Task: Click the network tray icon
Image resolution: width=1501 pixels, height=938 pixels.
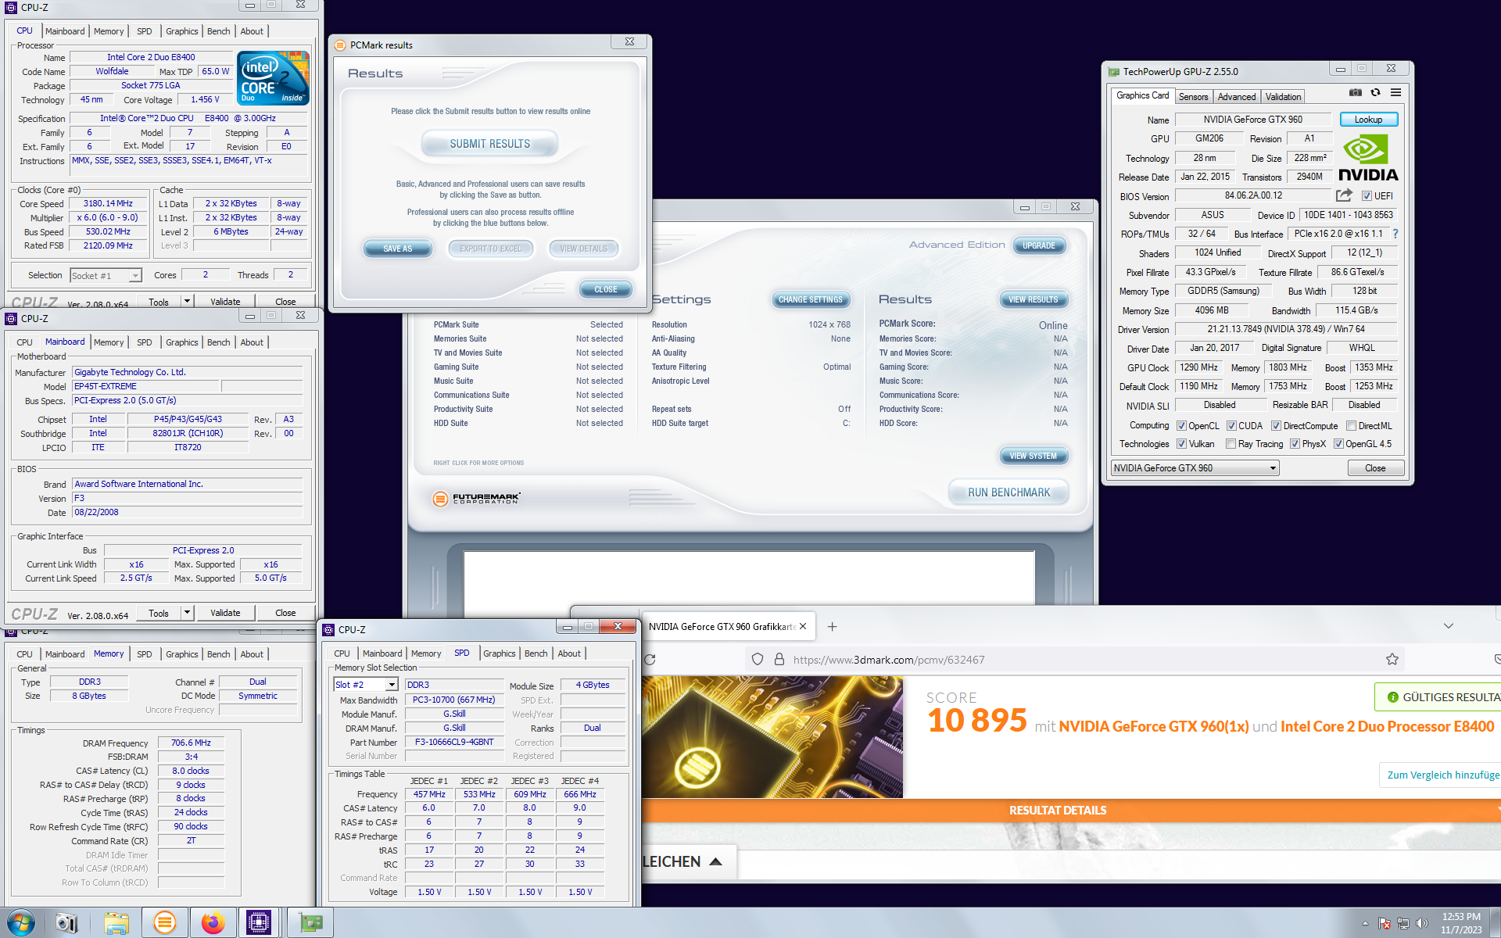Action: click(1402, 923)
